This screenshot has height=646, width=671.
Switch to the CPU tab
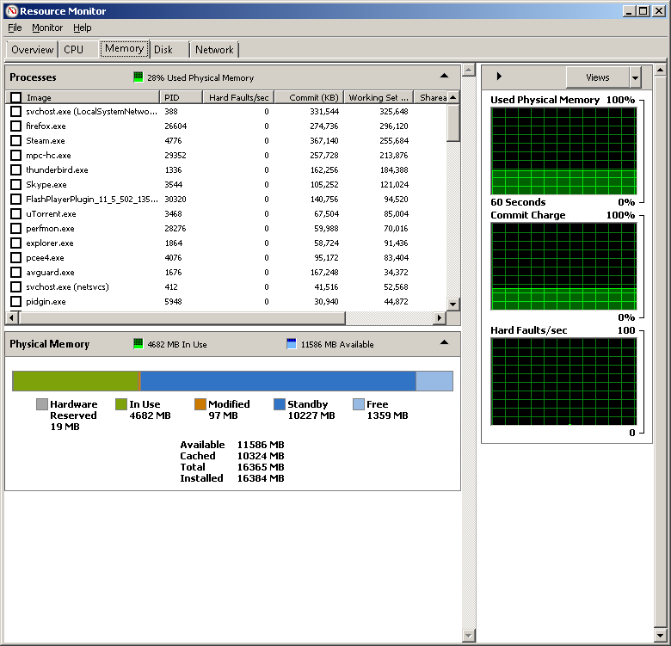click(74, 50)
